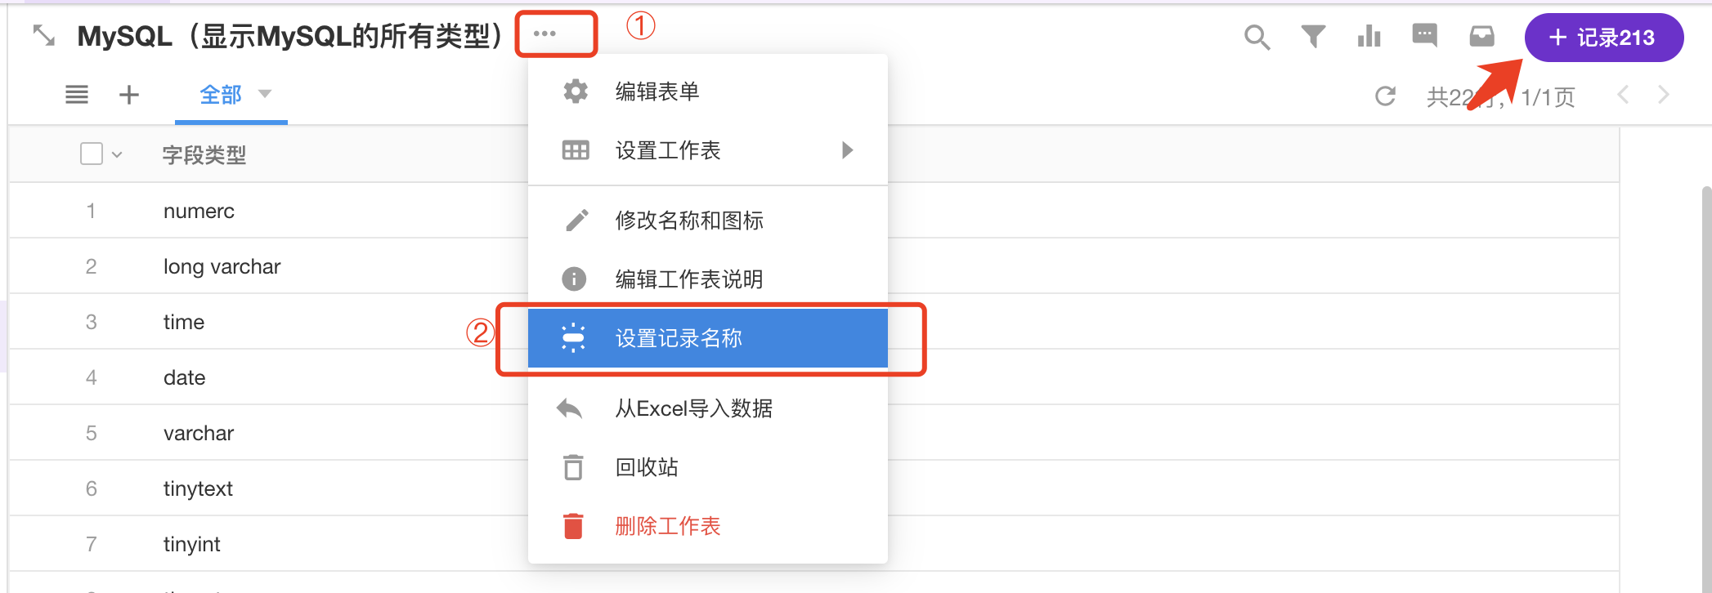The height and width of the screenshot is (593, 1712).
Task: Open the filter funnel icon
Action: [1313, 37]
